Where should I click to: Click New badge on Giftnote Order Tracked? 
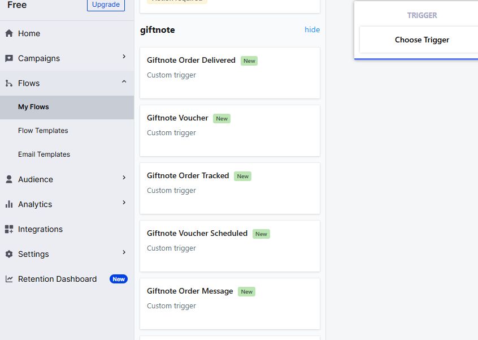tap(242, 176)
